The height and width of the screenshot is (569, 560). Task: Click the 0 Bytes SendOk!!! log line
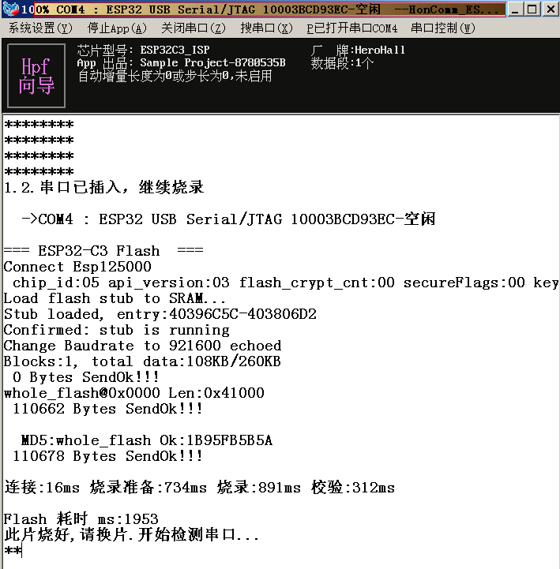coord(86,377)
